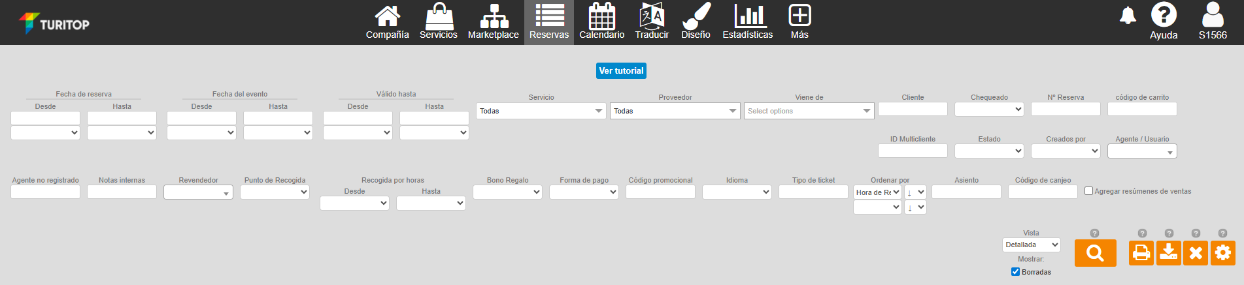1244x285 pixels.
Task: Enable Agregar resúmenes de ventas checkbox
Action: pyautogui.click(x=1088, y=191)
